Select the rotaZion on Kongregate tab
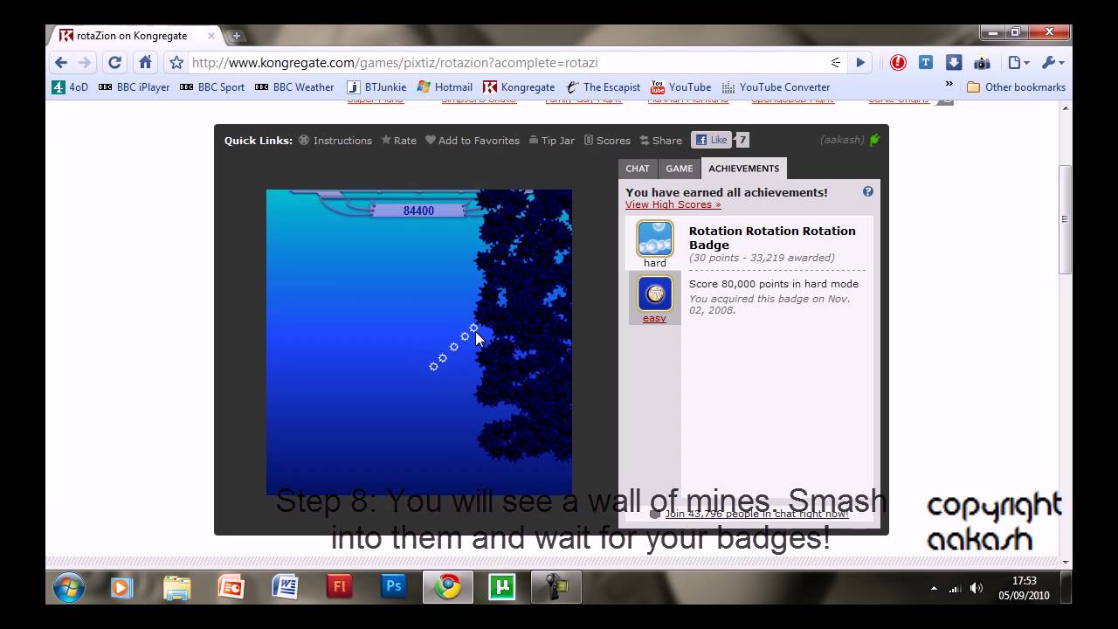The width and height of the screenshot is (1118, 629). 131,36
